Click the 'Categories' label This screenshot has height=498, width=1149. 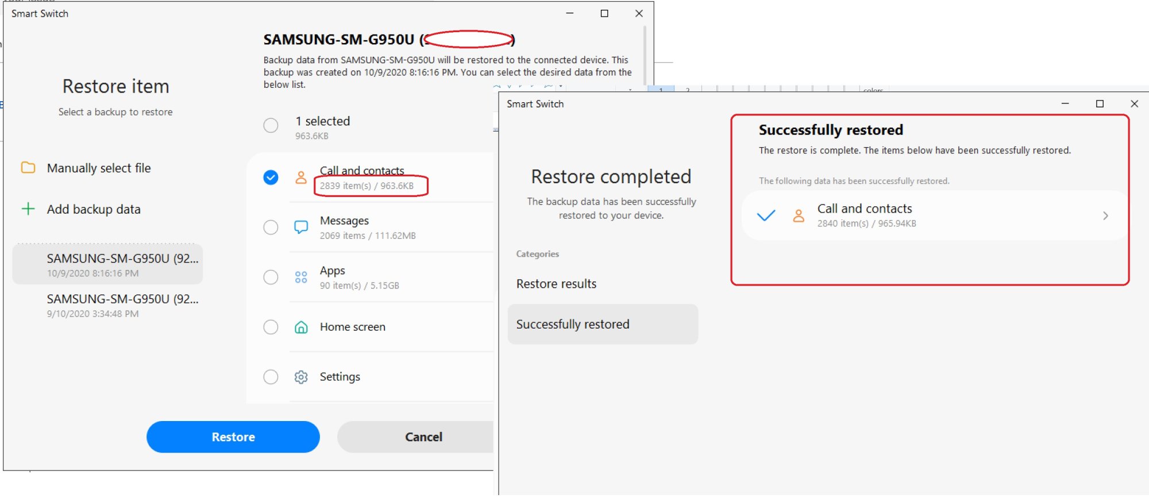pos(538,254)
